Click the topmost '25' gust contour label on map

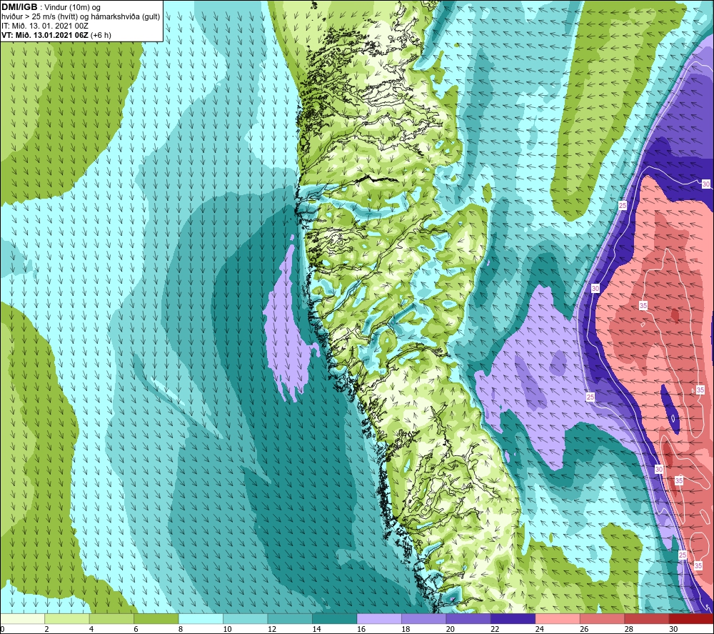tap(623, 206)
